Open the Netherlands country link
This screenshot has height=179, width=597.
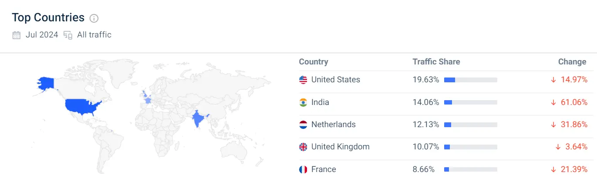pos(333,125)
